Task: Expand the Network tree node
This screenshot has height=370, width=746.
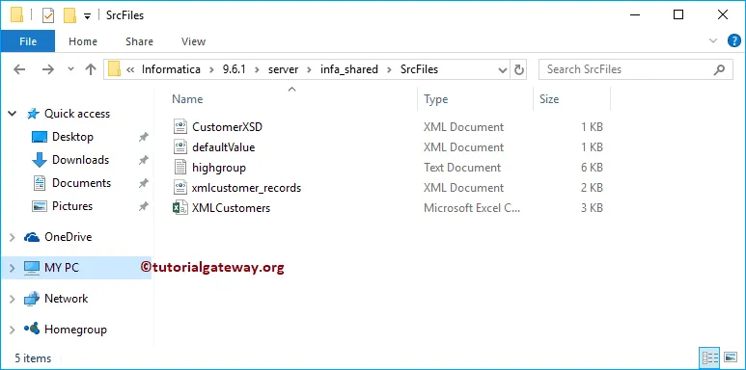Action: click(x=13, y=299)
